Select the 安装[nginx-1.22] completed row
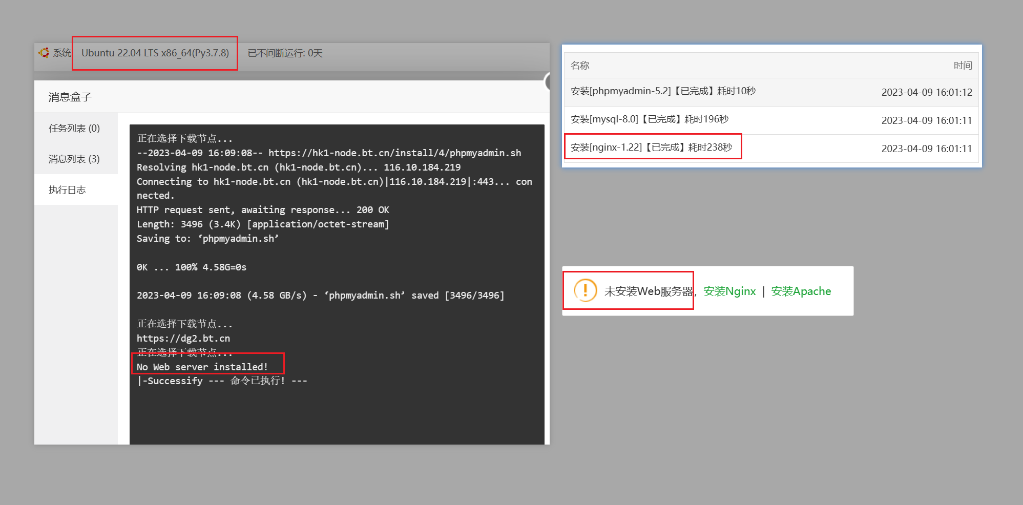 [x=771, y=149]
